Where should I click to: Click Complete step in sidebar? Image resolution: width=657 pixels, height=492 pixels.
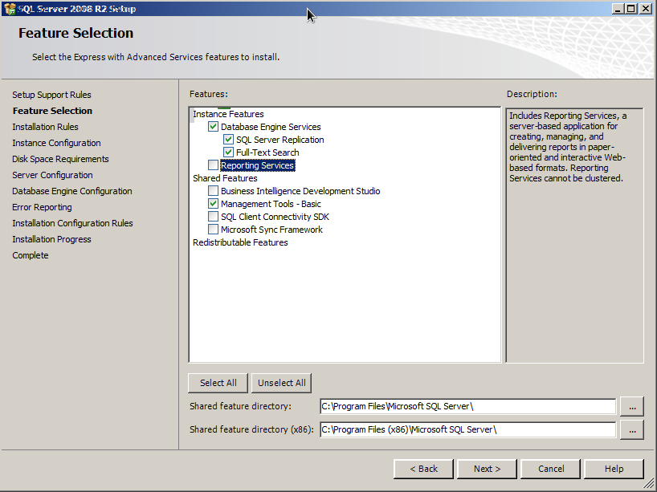click(31, 255)
